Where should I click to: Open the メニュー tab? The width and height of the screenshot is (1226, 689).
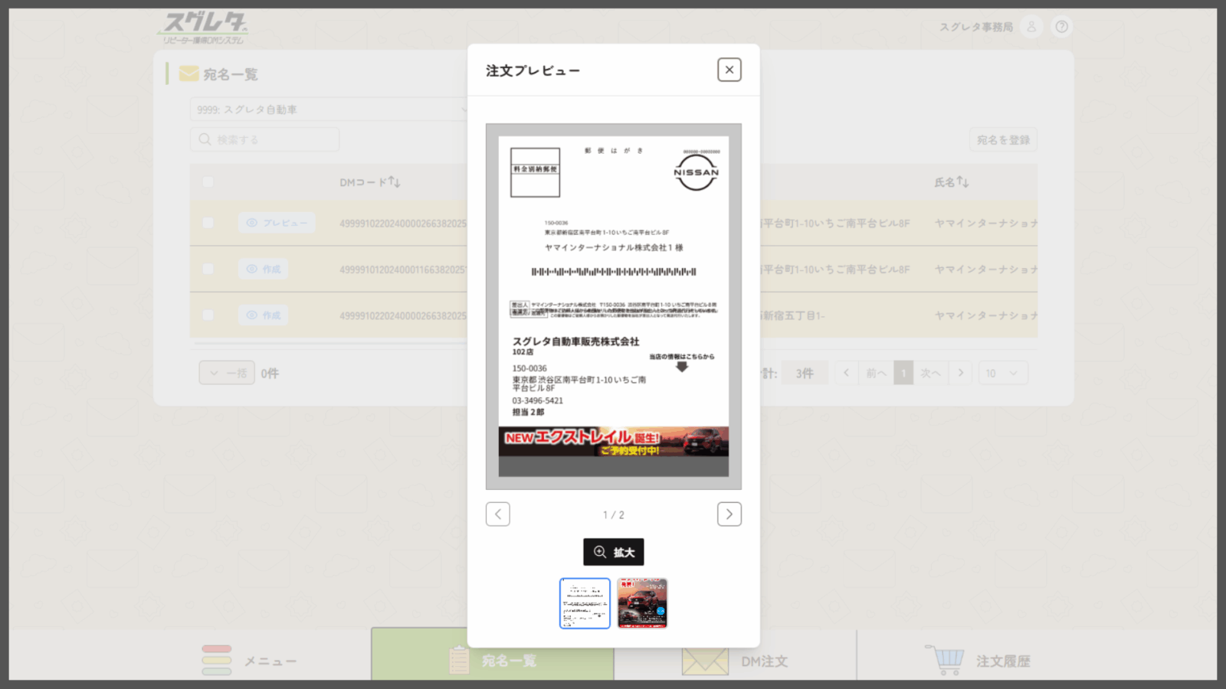249,660
